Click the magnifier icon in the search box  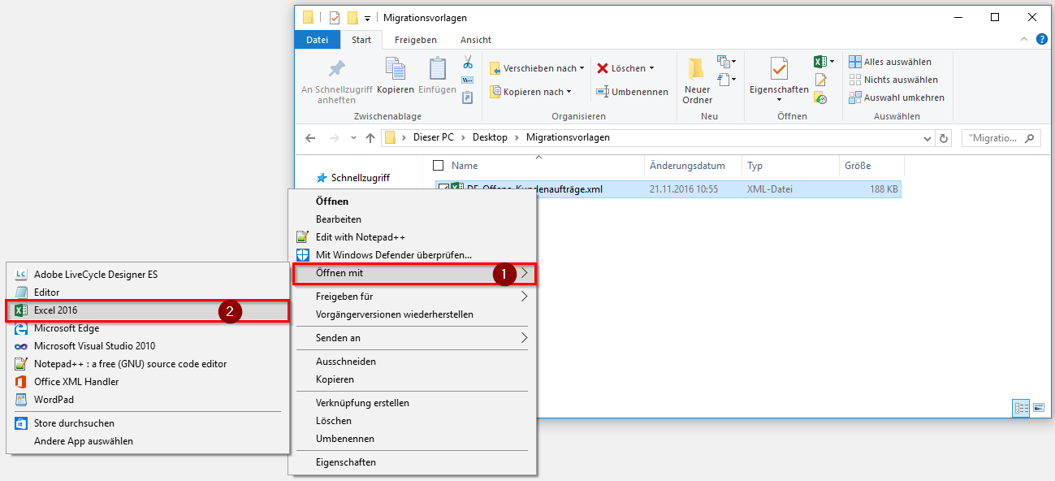click(1030, 138)
